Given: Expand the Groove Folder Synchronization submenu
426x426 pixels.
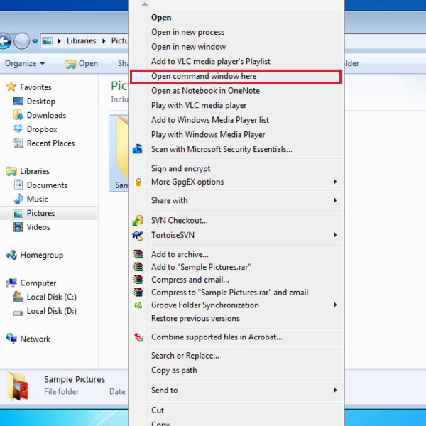Looking at the screenshot, I should tap(336, 305).
